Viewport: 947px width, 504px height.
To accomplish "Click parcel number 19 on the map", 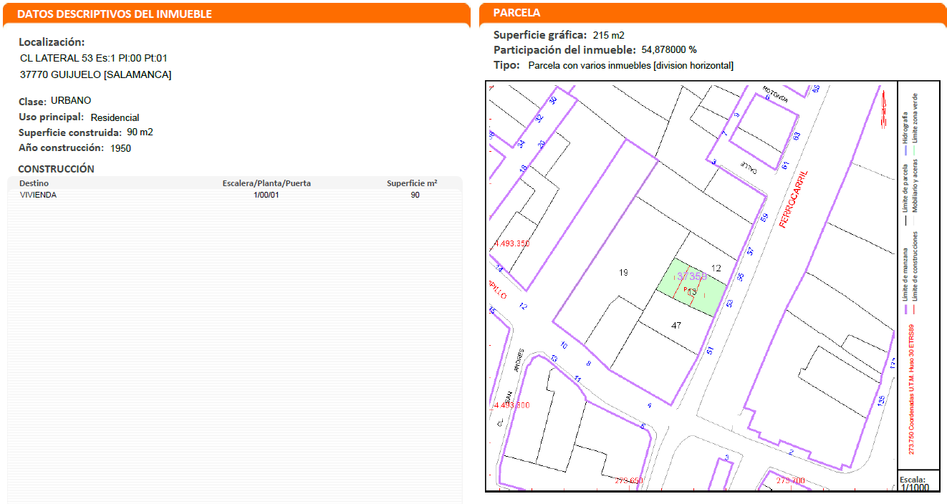I will tap(623, 273).
